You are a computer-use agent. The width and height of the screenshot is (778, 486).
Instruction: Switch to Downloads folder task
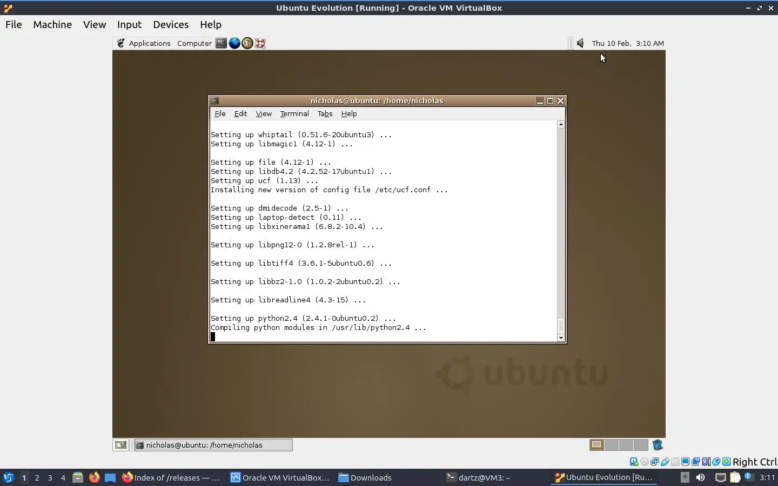tap(365, 477)
